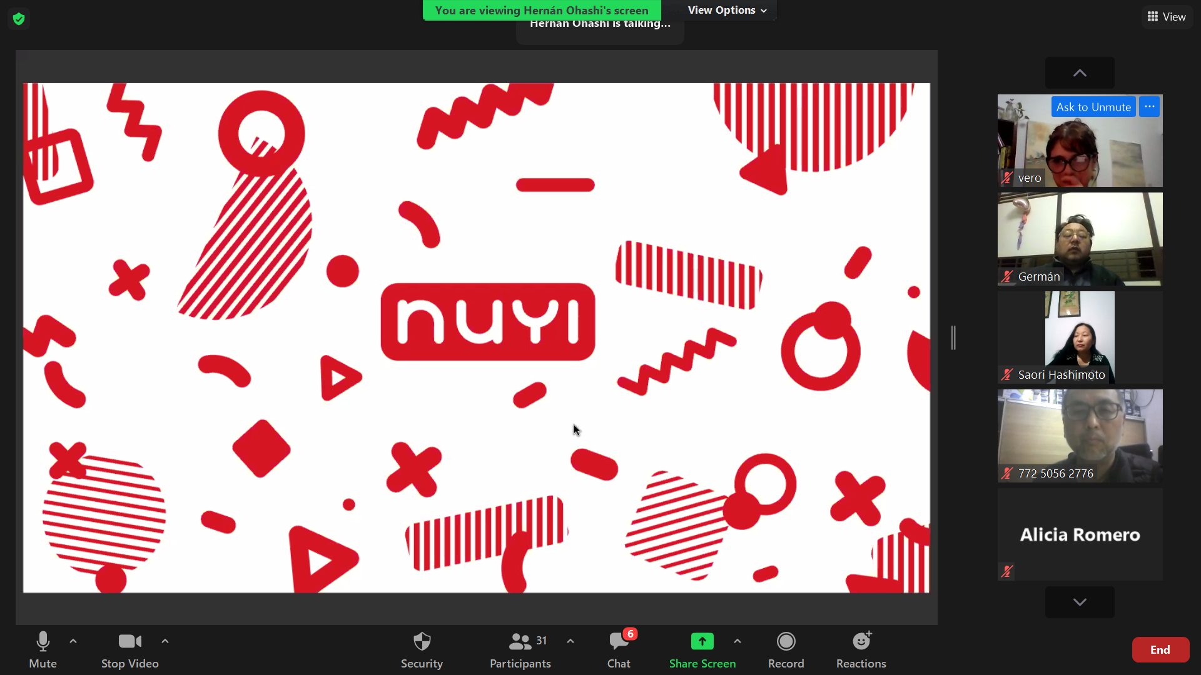Click the green 'You are viewing' screen banner
Image resolution: width=1201 pixels, height=675 pixels.
tap(542, 10)
